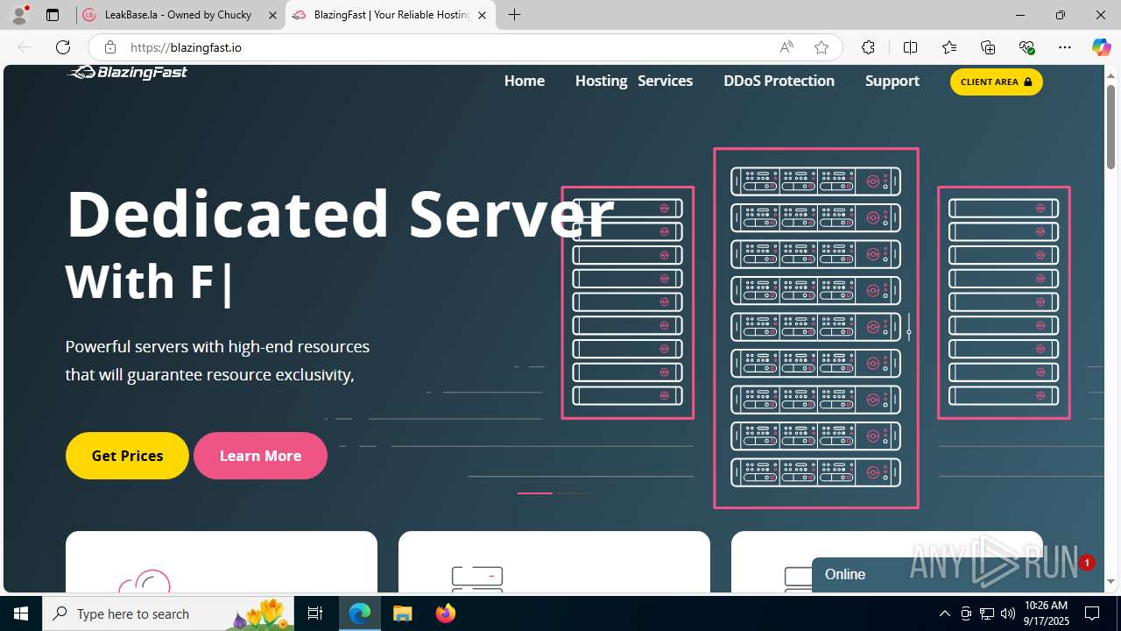The image size is (1121, 631).
Task: Select the second carousel slide indicator
Action: tap(574, 493)
